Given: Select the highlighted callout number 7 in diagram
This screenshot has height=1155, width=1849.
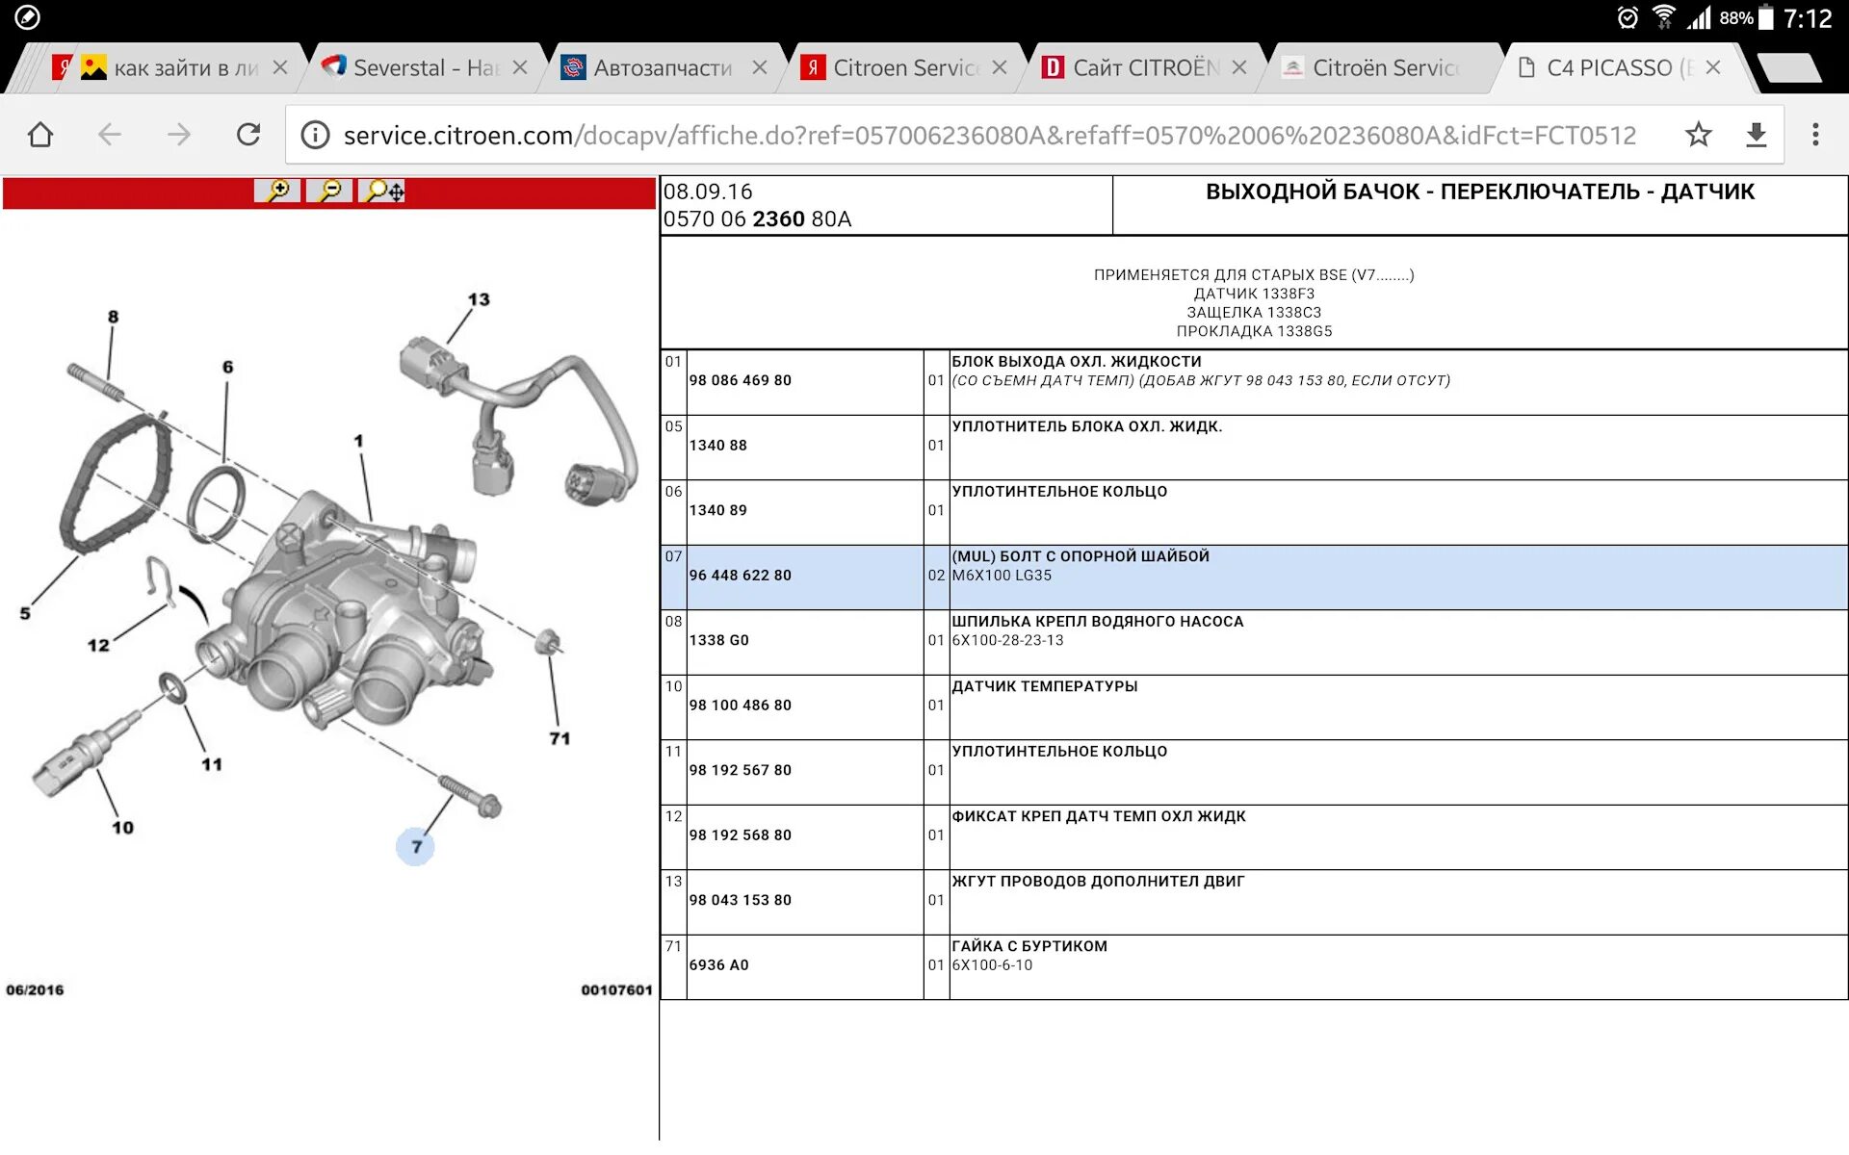Looking at the screenshot, I should (x=416, y=847).
